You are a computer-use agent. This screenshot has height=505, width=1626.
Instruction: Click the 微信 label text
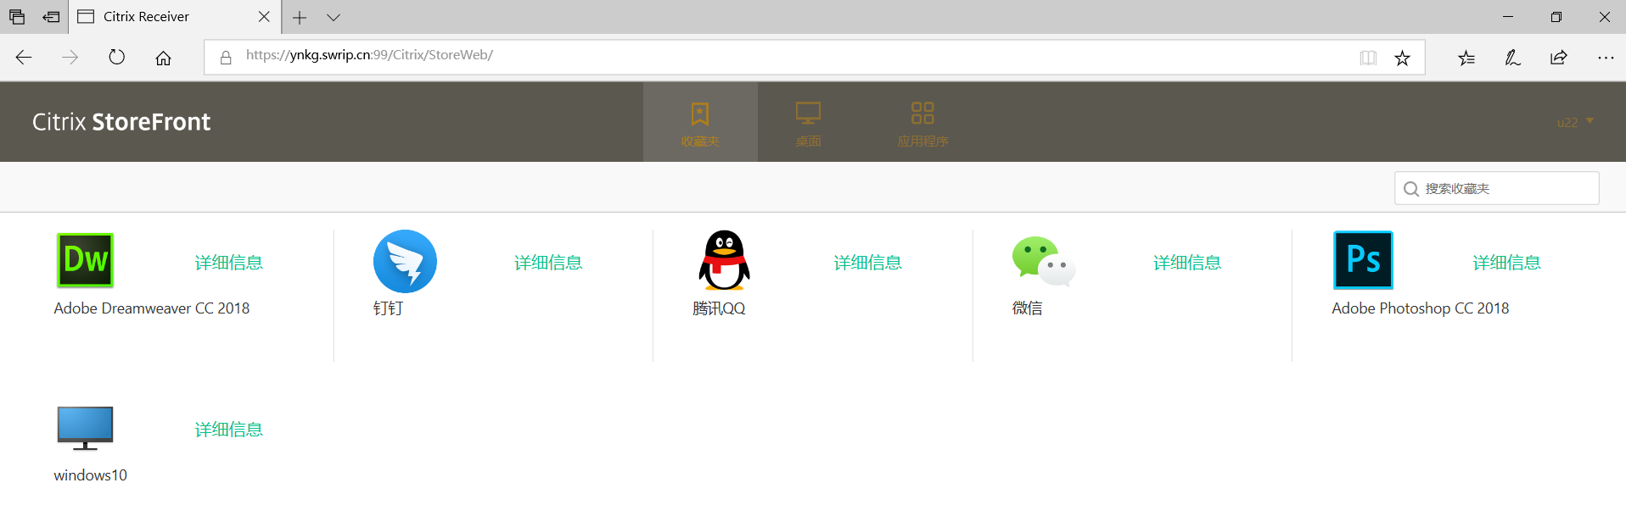1027,308
